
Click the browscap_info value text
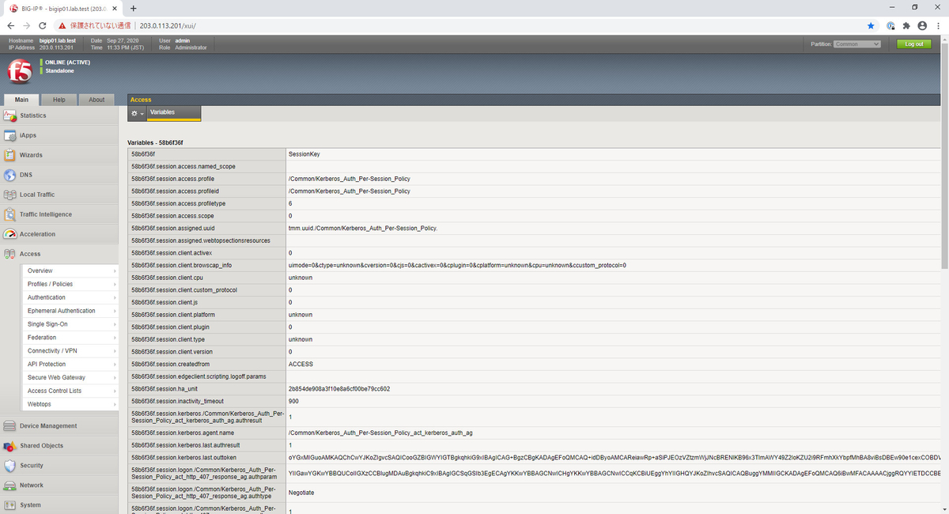pos(457,265)
